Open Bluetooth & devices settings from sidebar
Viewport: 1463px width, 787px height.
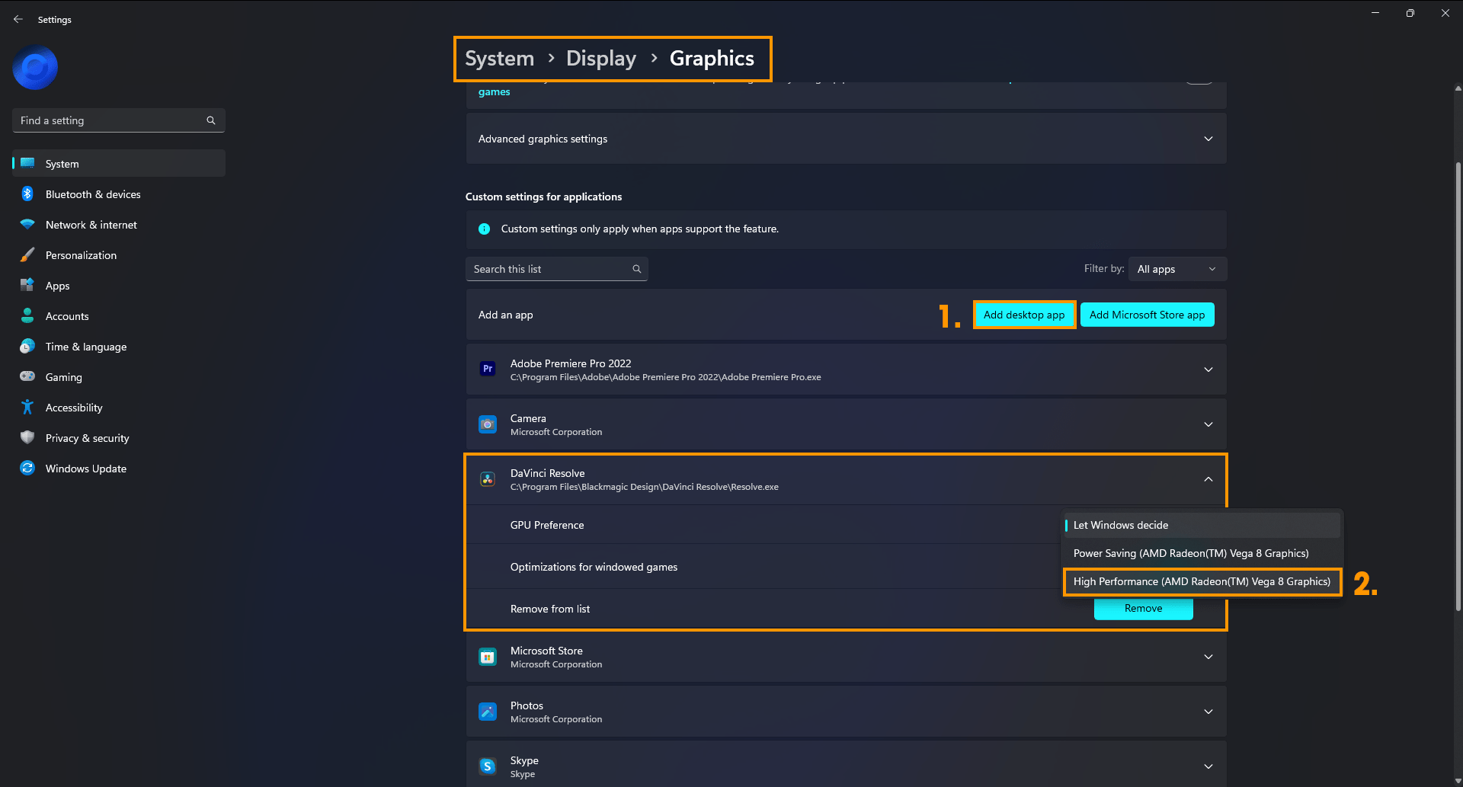(91, 194)
